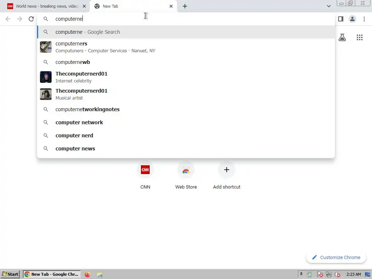Open the side panel icon

click(x=341, y=19)
